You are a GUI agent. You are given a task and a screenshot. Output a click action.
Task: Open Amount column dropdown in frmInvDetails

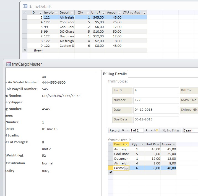coord(174,145)
